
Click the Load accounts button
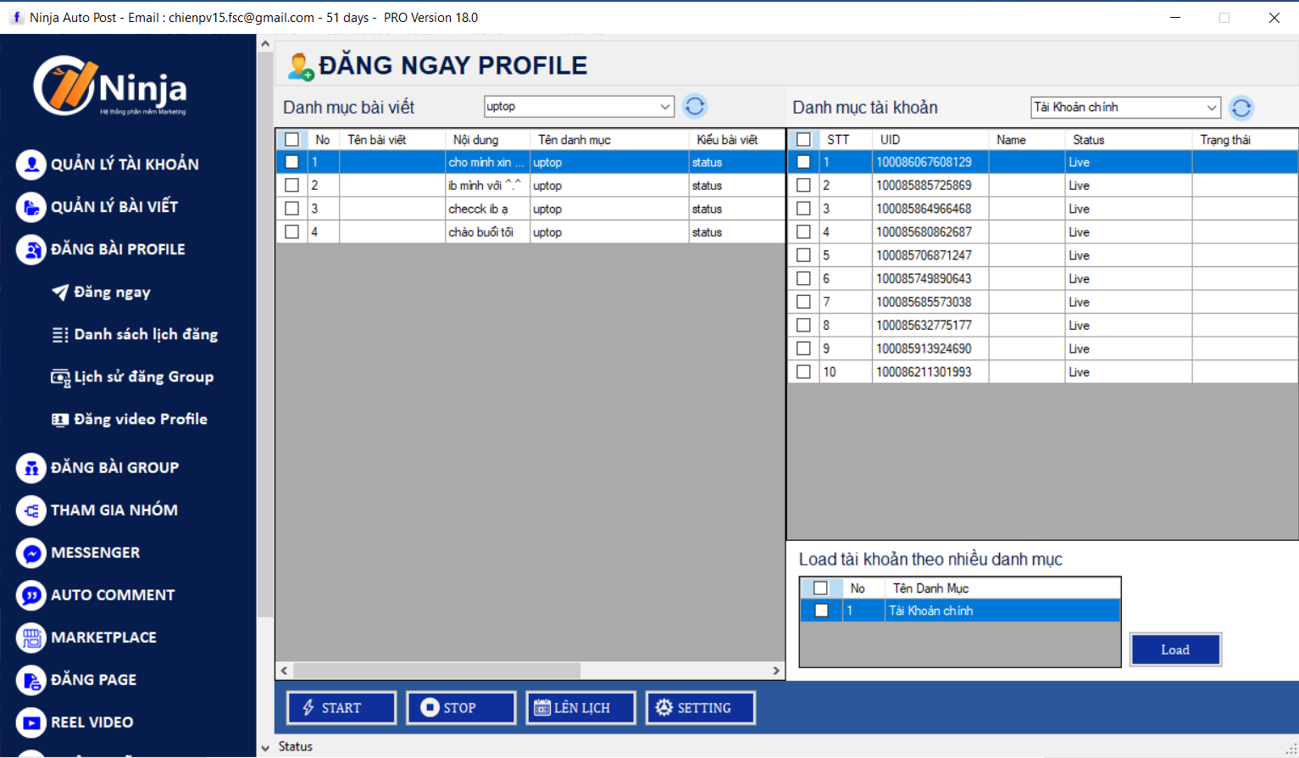click(x=1175, y=649)
